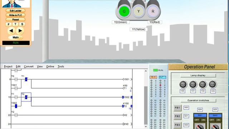Click the black RUN status display
This screenshot has height=129, width=229.
16,43
